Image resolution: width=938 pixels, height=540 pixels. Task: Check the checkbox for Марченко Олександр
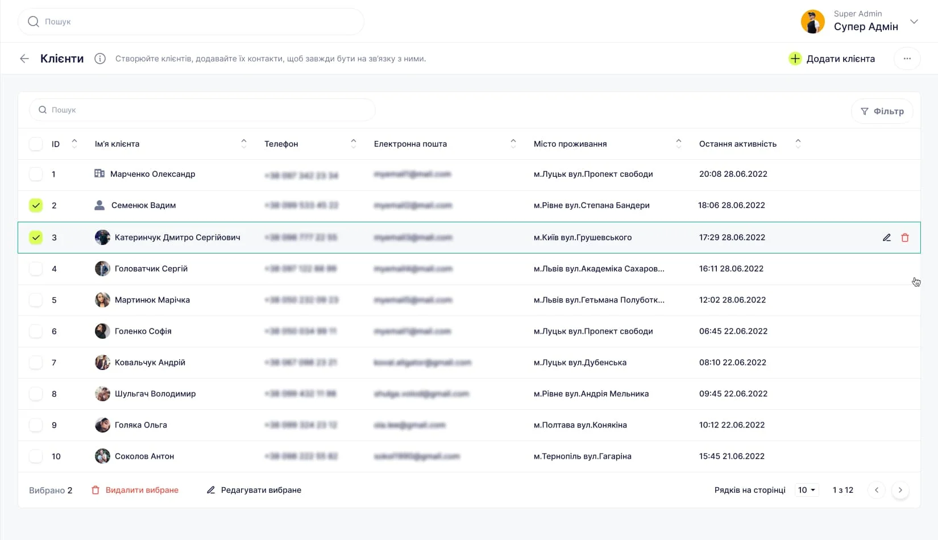(x=36, y=174)
